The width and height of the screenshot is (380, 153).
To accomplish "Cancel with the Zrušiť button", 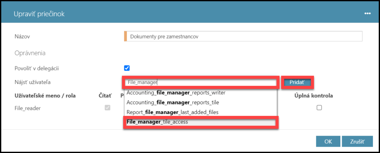I will 357,142.
